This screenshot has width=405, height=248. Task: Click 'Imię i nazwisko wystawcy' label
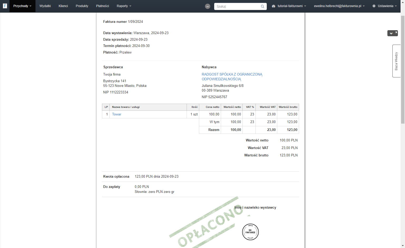(255, 208)
